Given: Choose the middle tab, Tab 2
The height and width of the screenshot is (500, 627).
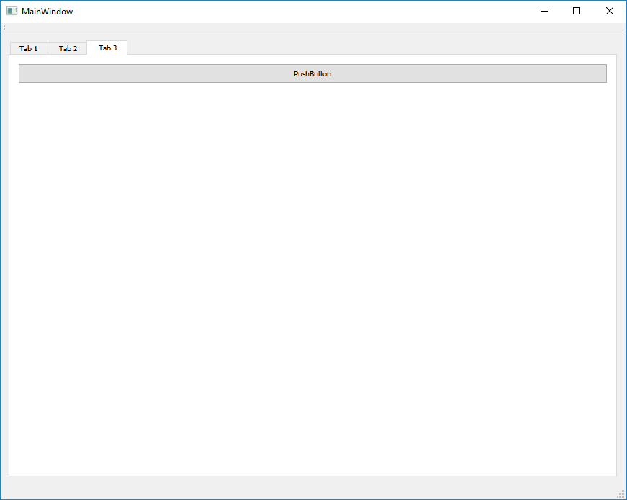Looking at the screenshot, I should pyautogui.click(x=68, y=48).
